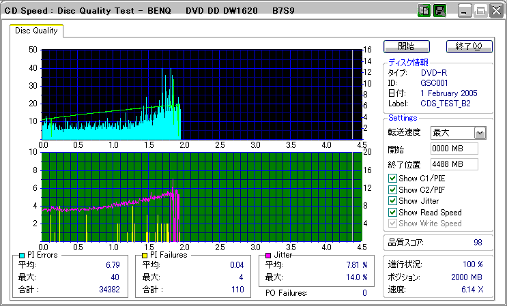Click the PI Failures average 0.04
Viewport: 507px width, 306px height.
point(237,265)
